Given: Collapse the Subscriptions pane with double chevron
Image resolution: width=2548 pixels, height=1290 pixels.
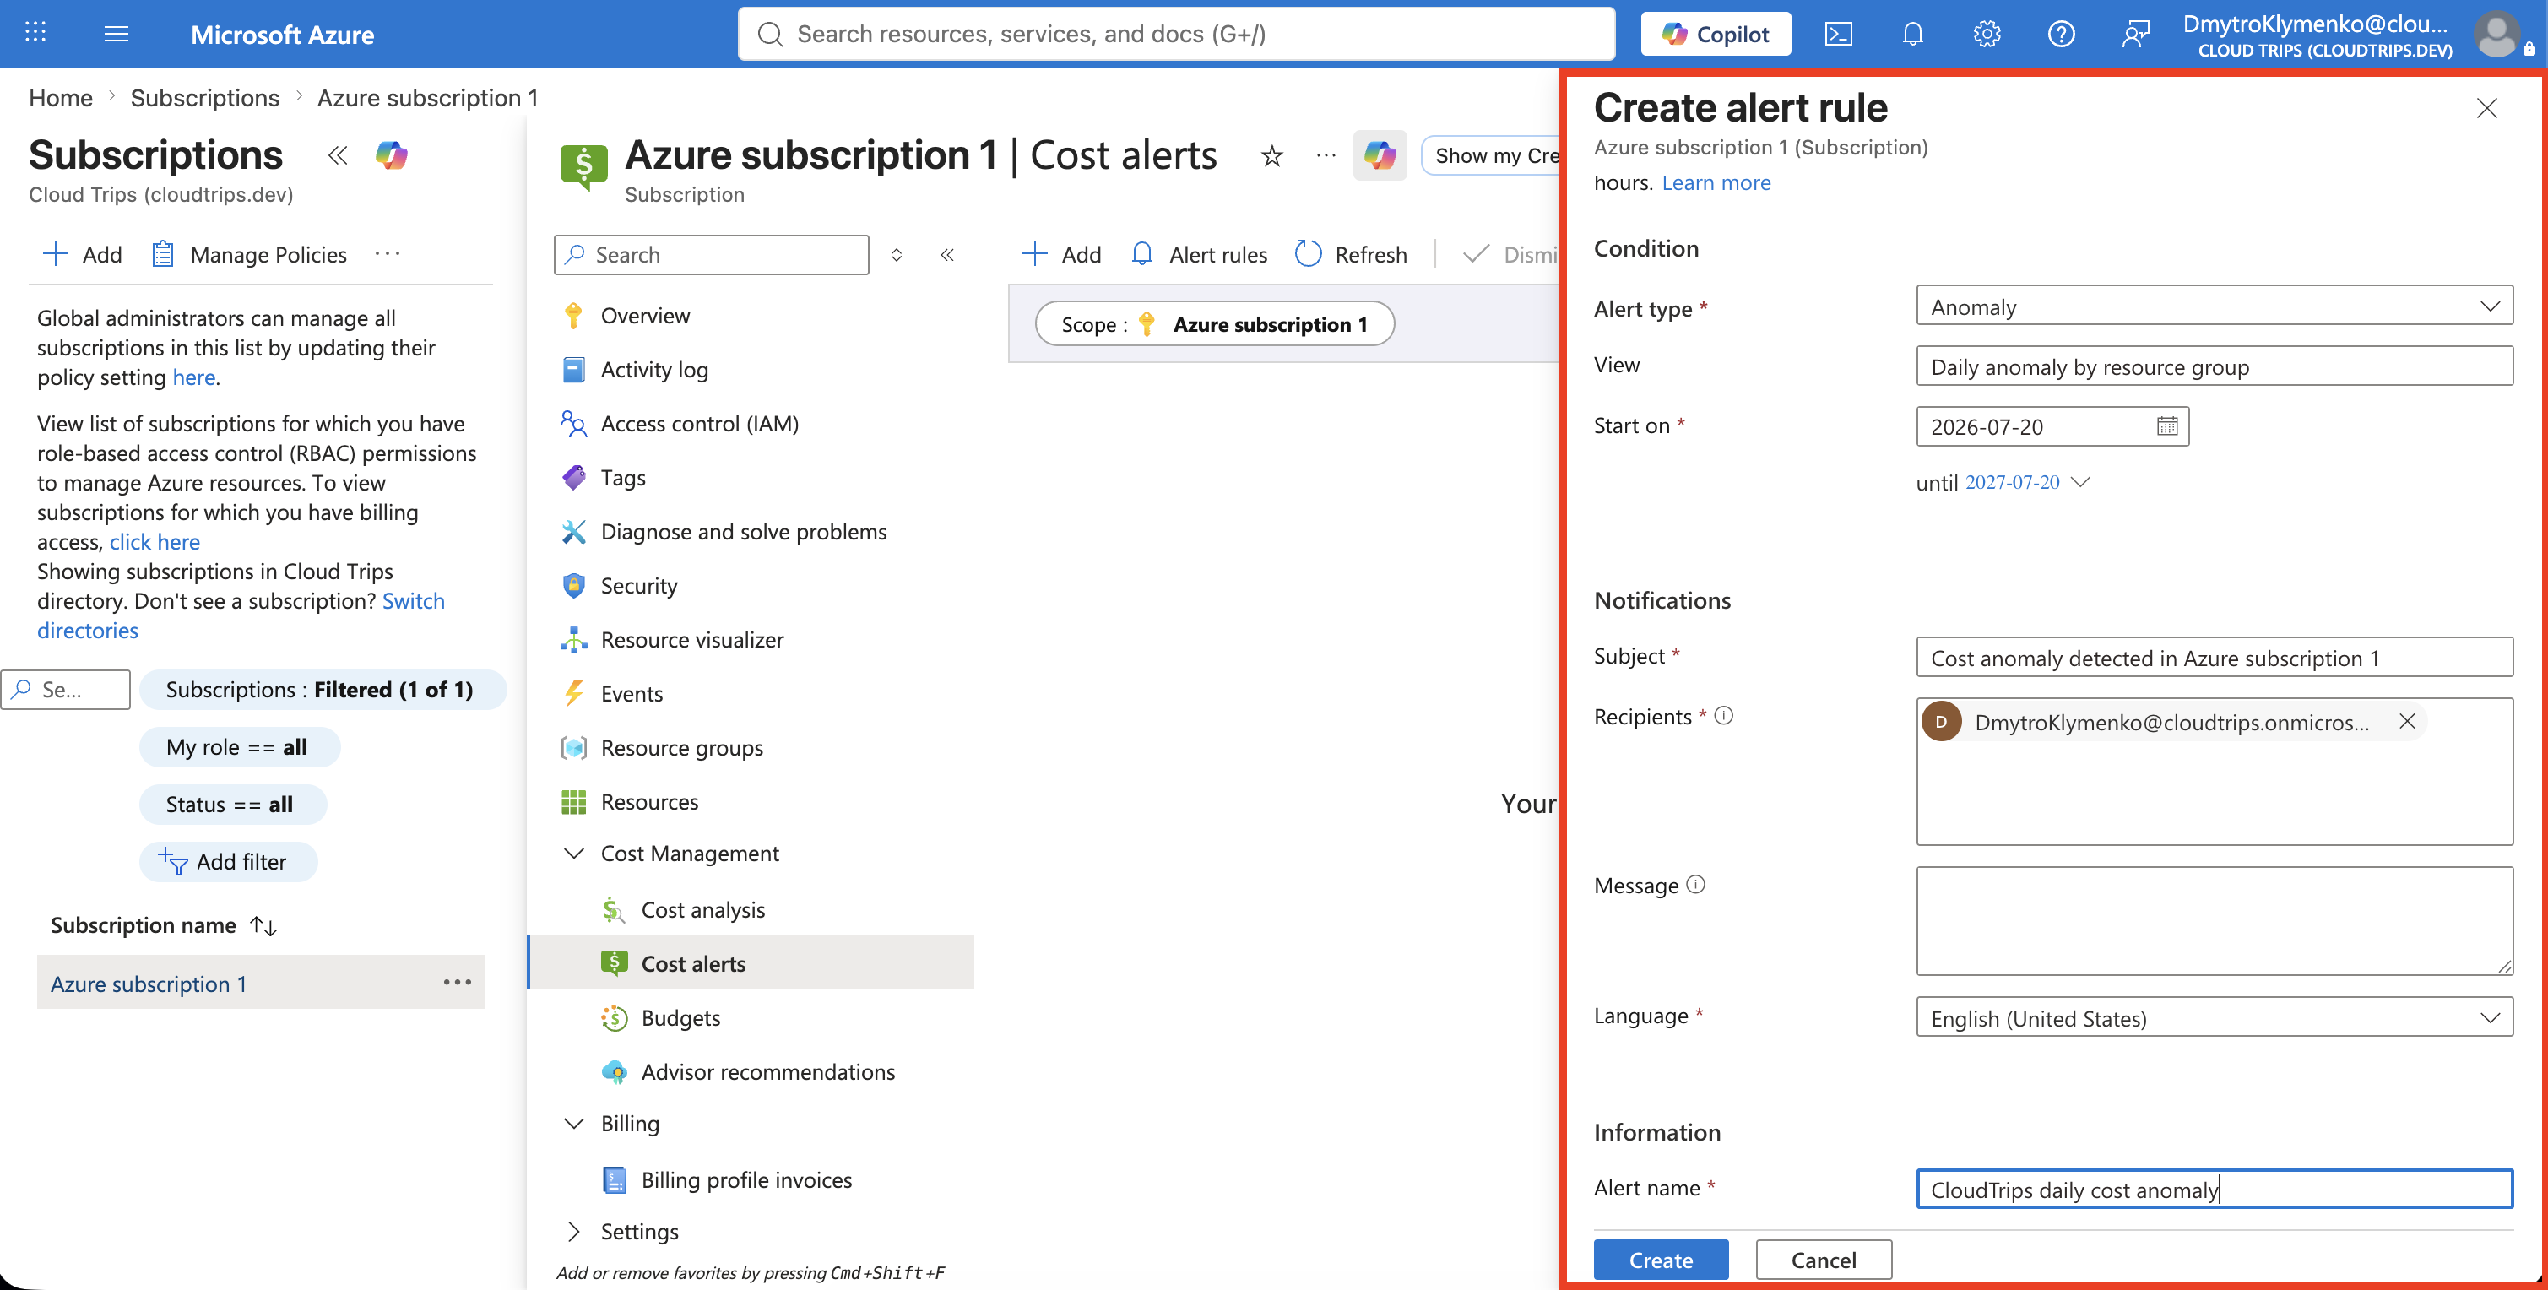Looking at the screenshot, I should pos(338,155).
